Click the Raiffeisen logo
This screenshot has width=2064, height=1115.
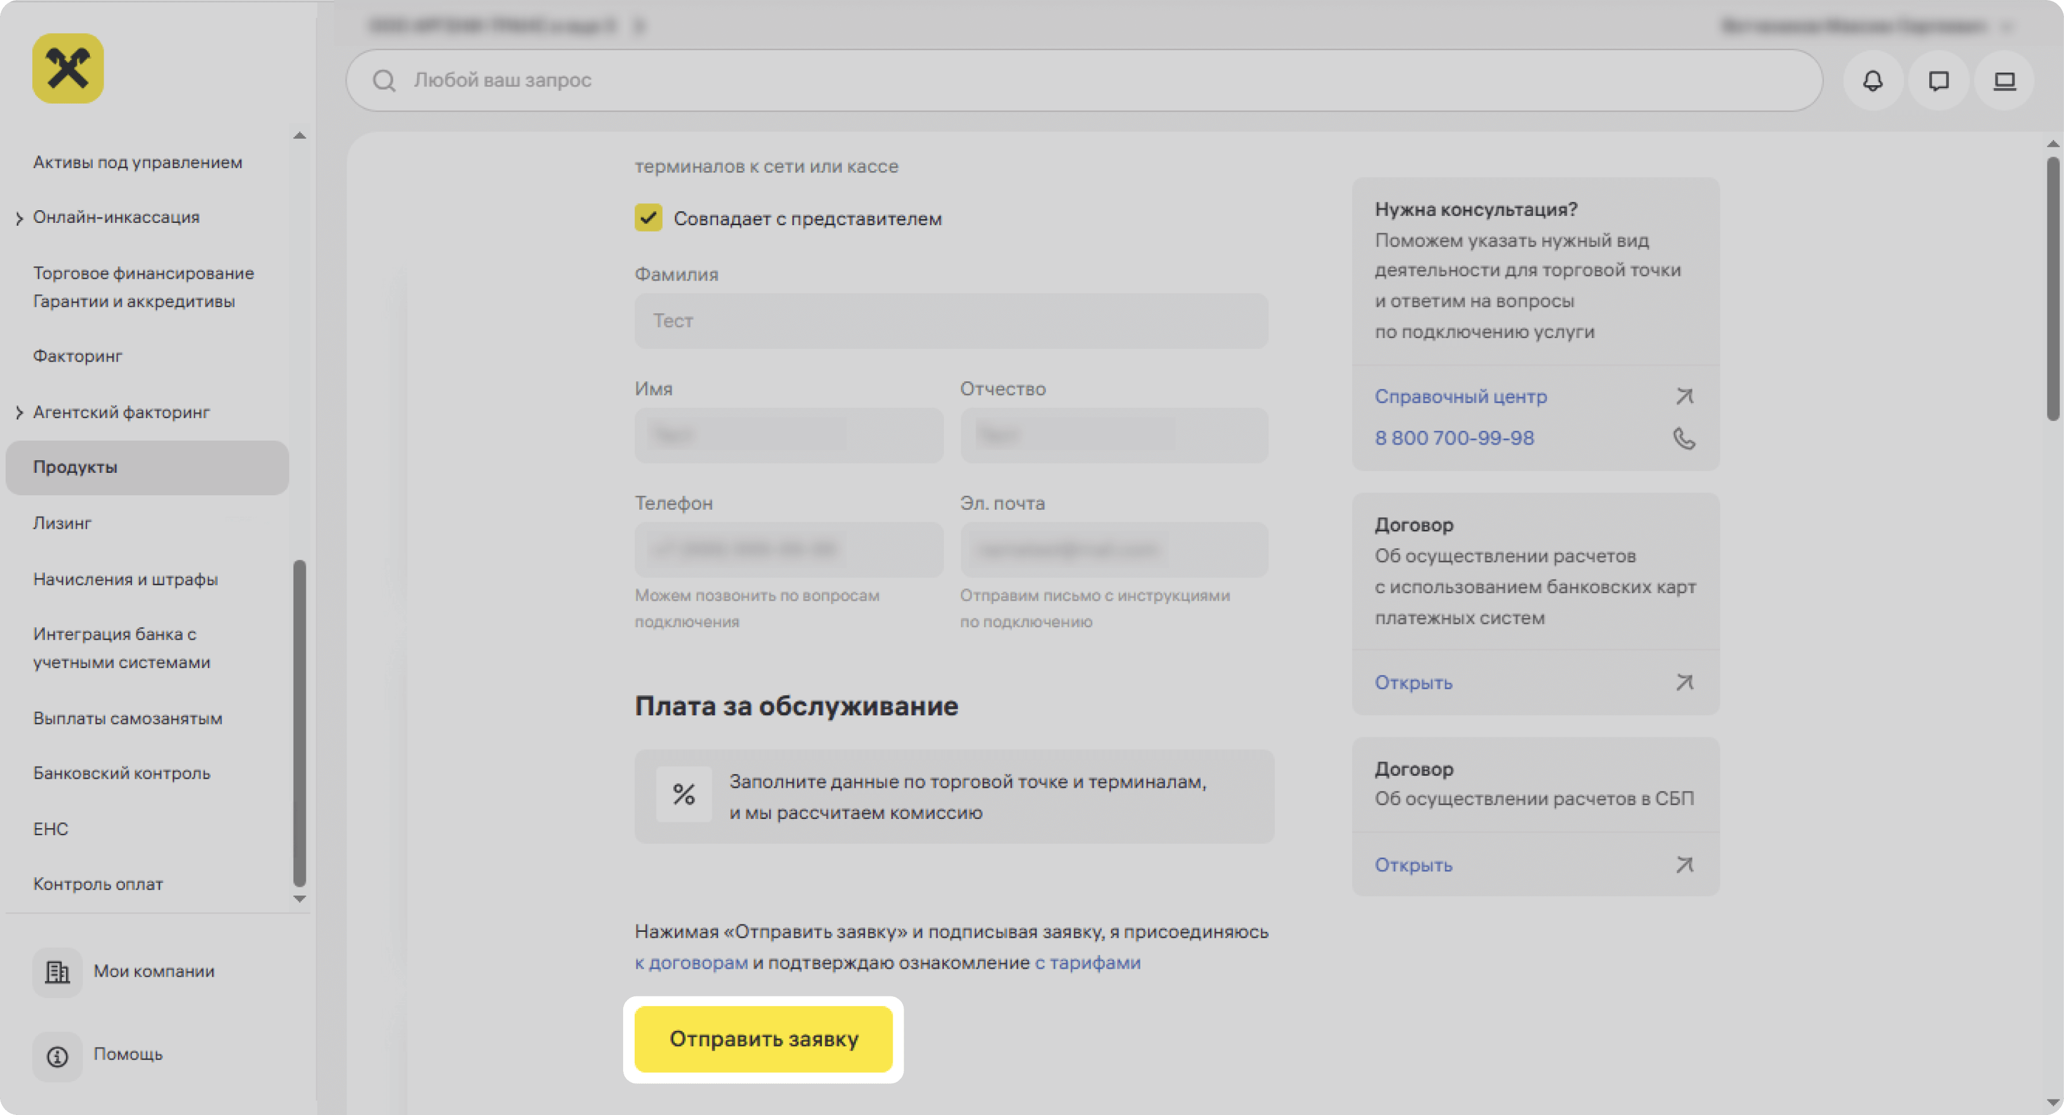(x=68, y=68)
